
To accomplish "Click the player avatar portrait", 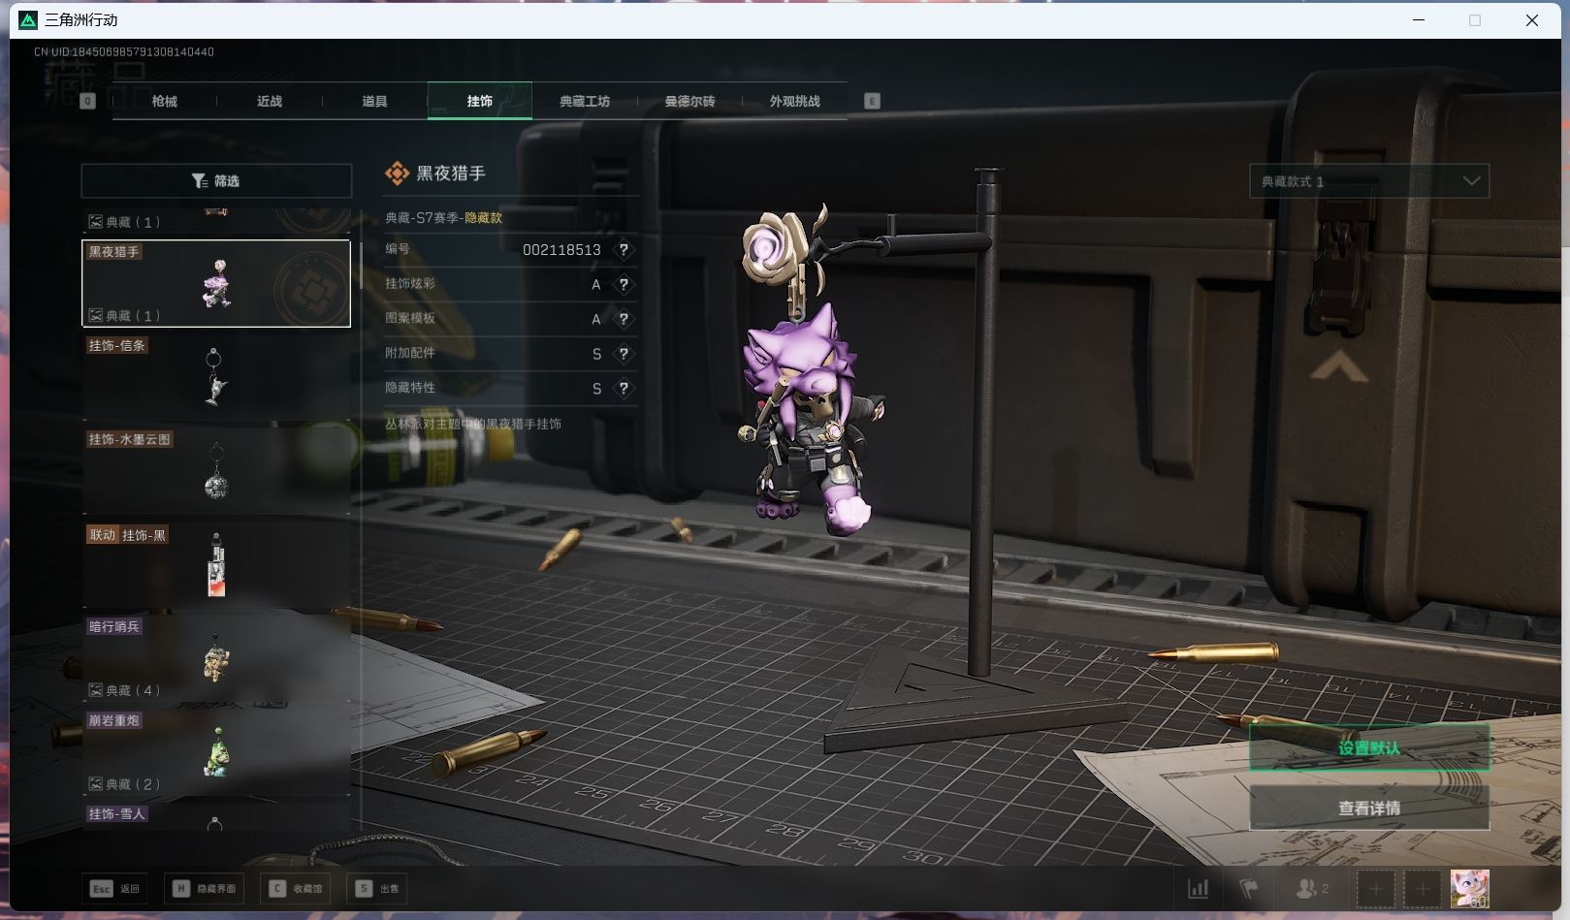I will tap(1469, 888).
